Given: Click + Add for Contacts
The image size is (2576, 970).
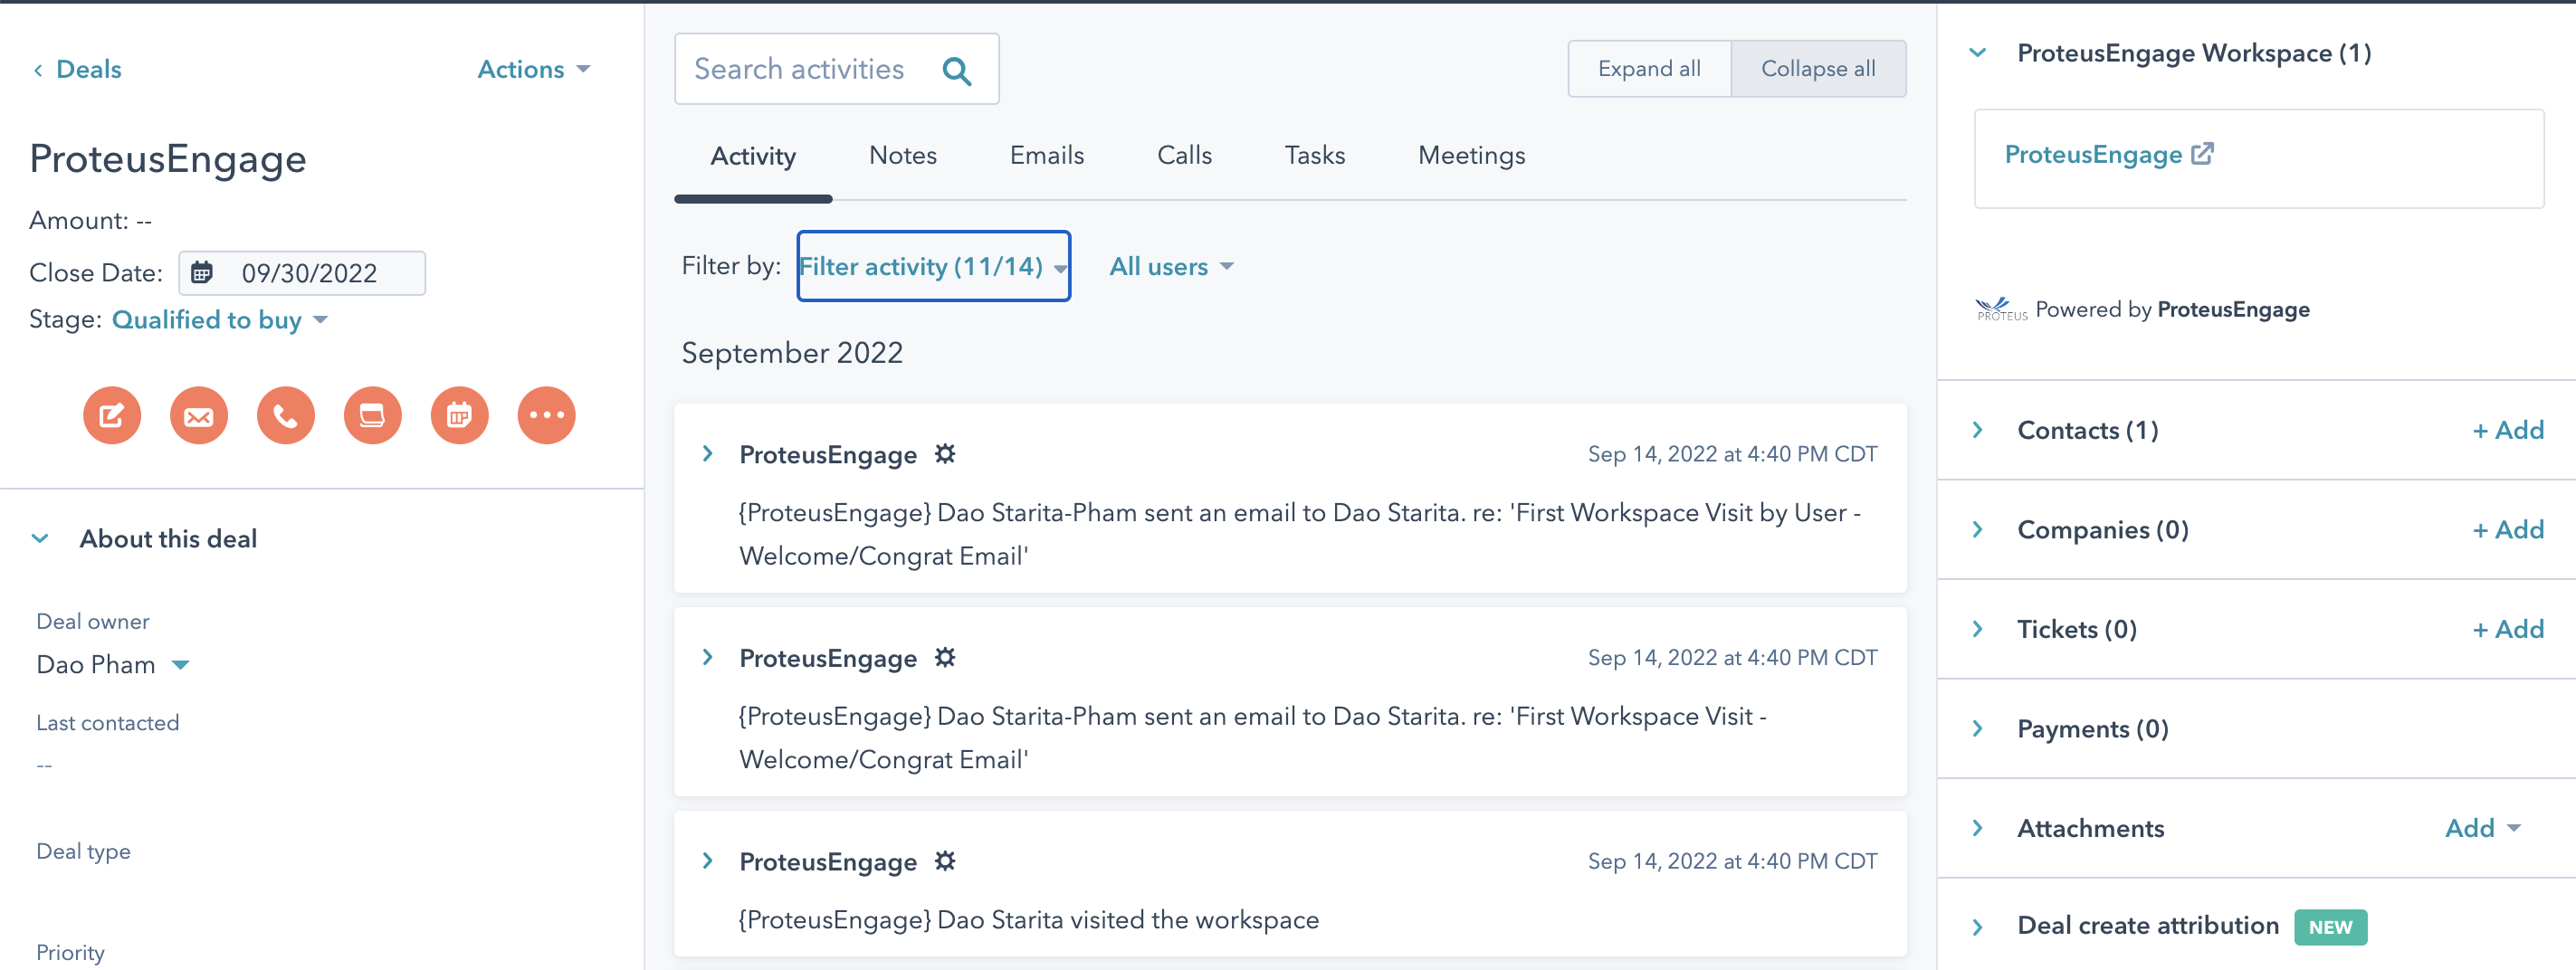Looking at the screenshot, I should point(2508,430).
